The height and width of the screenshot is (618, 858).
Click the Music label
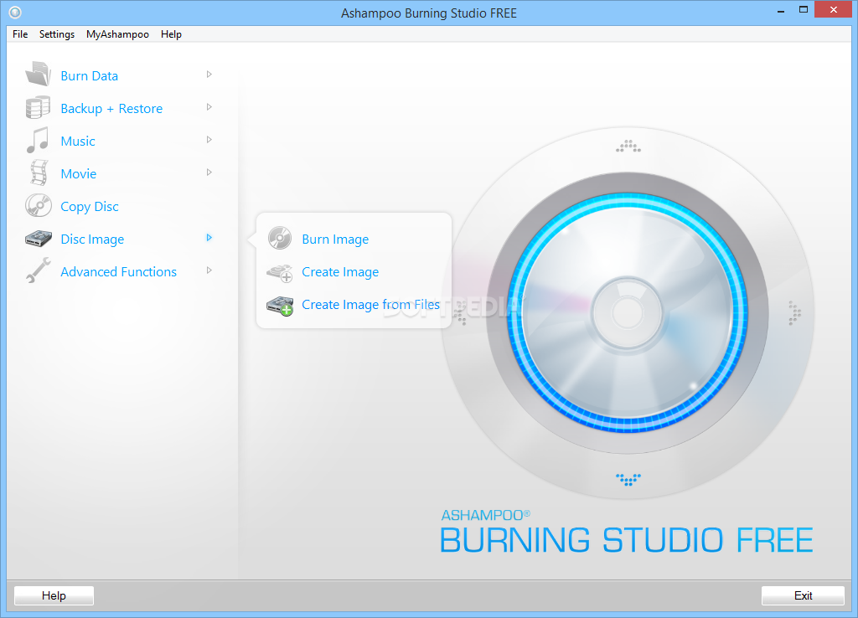(78, 141)
